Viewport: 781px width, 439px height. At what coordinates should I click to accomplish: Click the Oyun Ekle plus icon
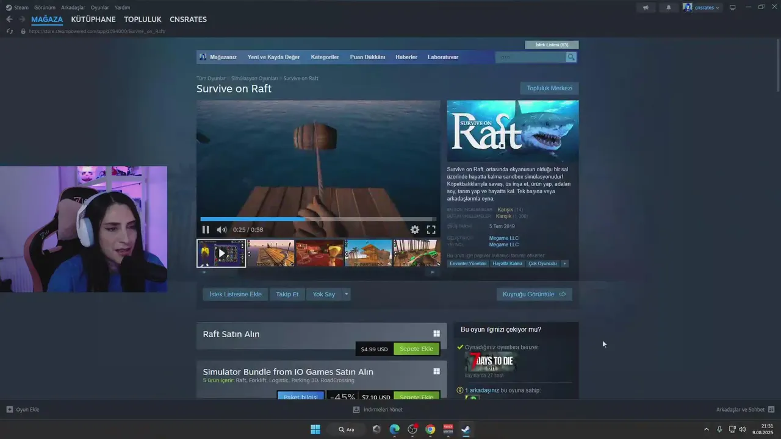(10, 410)
